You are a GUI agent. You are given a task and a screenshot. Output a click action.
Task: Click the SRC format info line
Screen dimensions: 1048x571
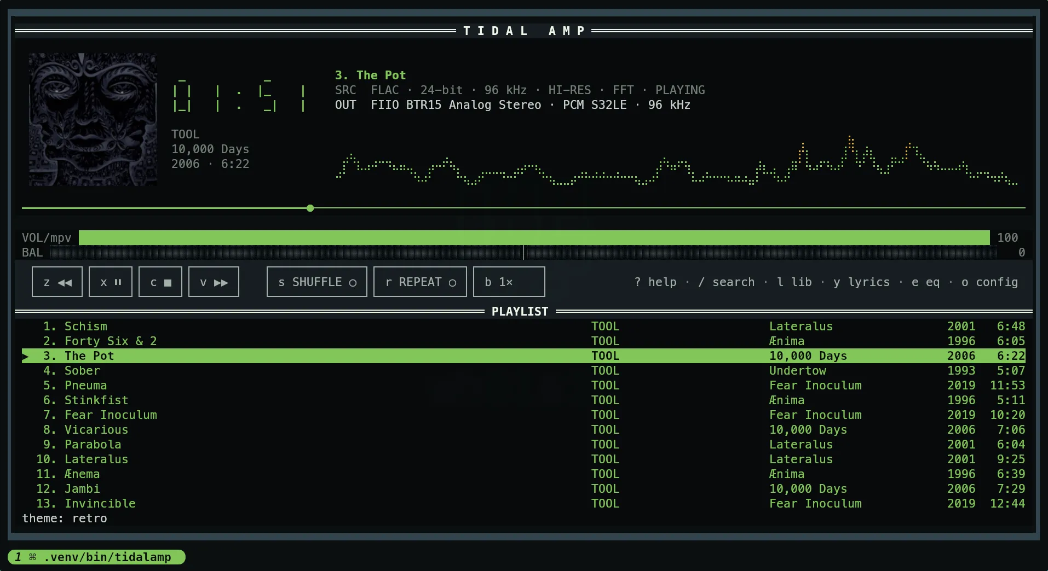tap(520, 90)
